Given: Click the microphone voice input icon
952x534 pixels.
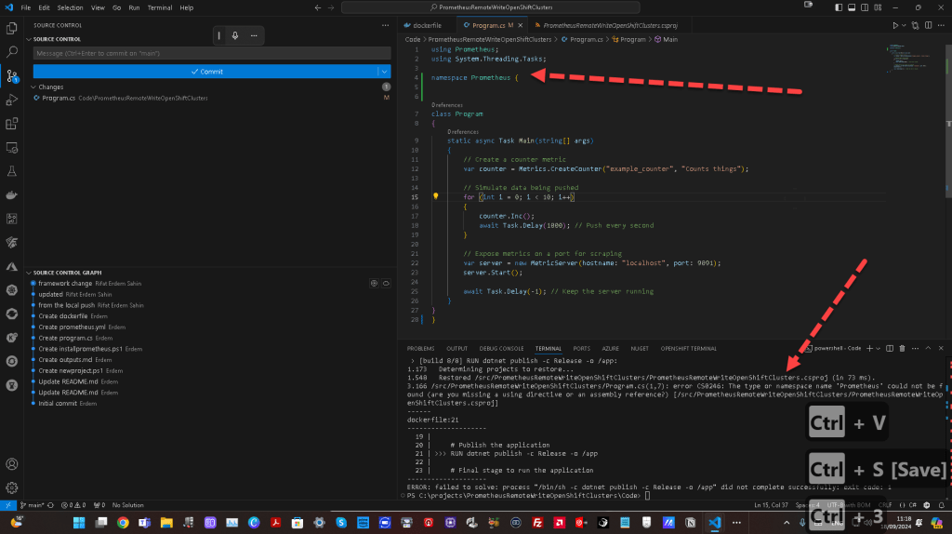Looking at the screenshot, I should (235, 35).
